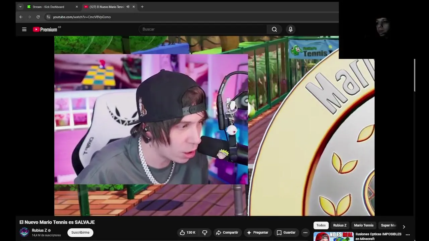
Task: Select the Super Mario filter chip
Action: click(x=389, y=225)
